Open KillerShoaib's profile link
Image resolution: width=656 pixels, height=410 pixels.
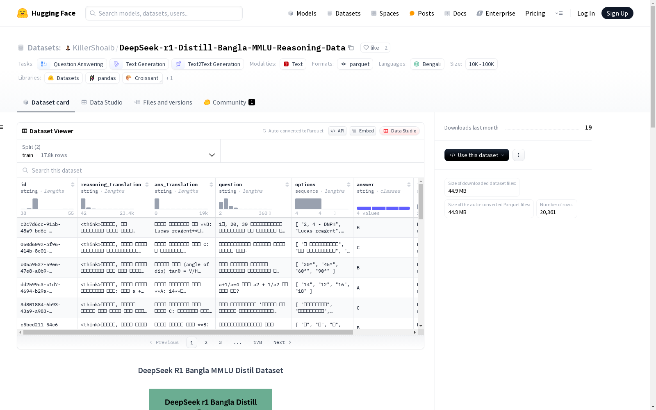(x=93, y=48)
